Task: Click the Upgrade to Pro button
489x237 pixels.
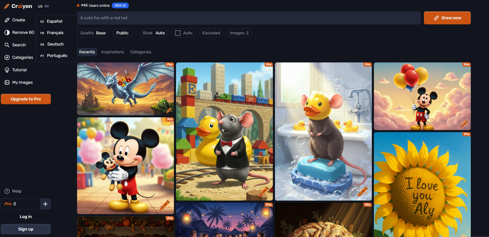Action: click(x=26, y=99)
